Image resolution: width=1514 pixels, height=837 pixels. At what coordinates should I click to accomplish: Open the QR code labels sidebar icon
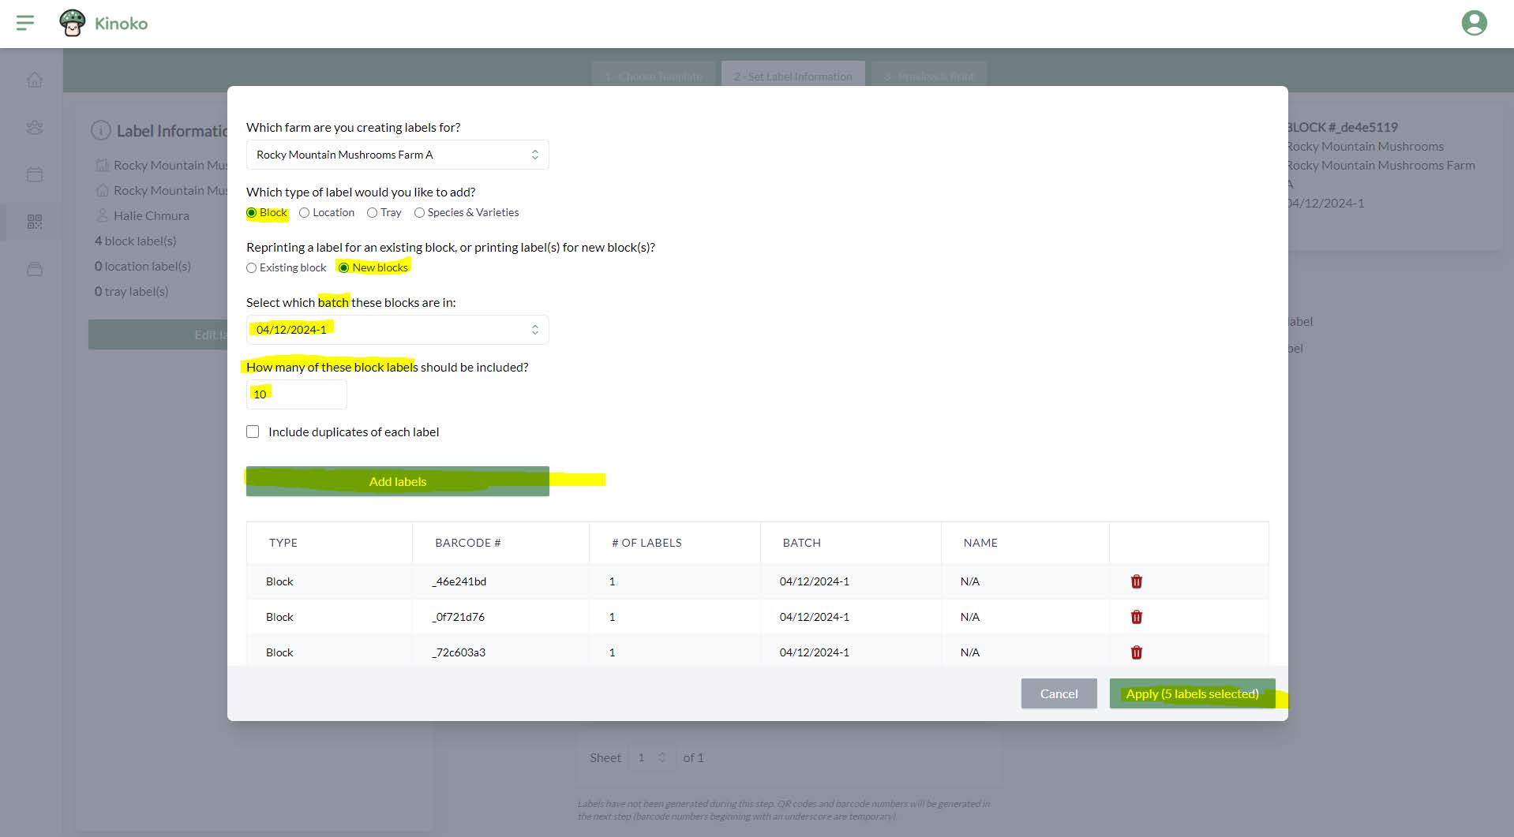pos(35,222)
